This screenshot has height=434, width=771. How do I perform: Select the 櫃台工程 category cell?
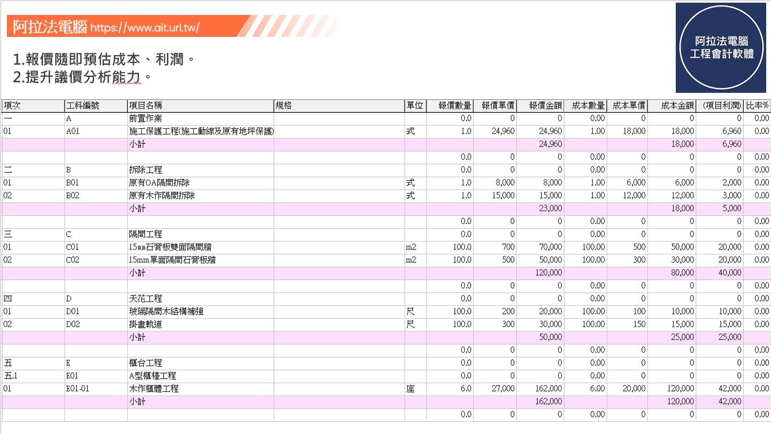click(201, 363)
